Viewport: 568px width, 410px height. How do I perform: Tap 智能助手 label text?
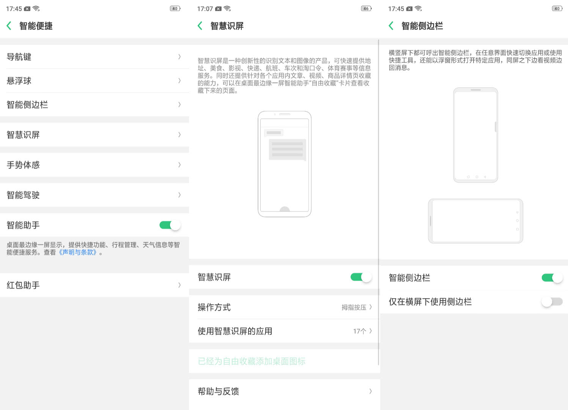point(23,225)
